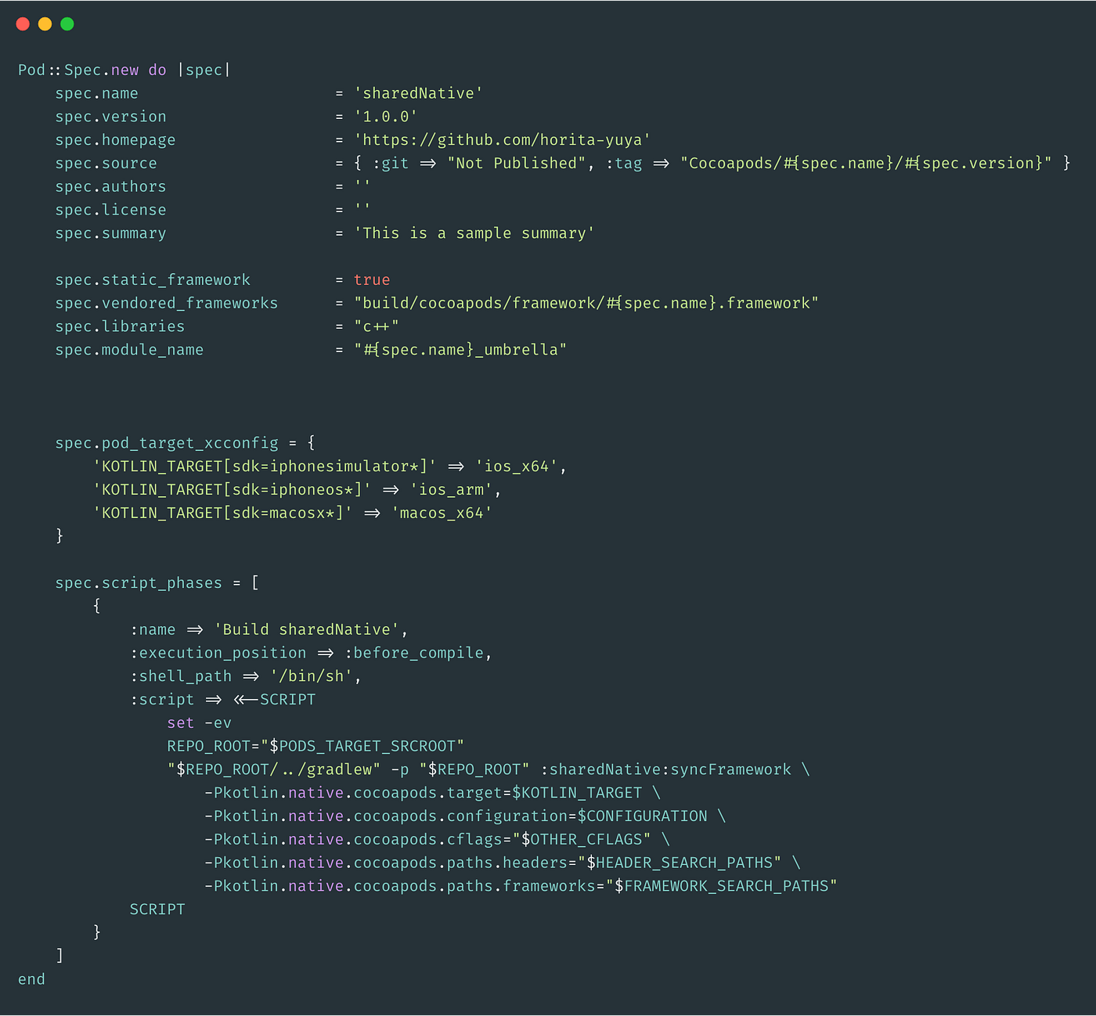Minimize the code window
Image resolution: width=1096 pixels, height=1016 pixels.
pos(45,23)
